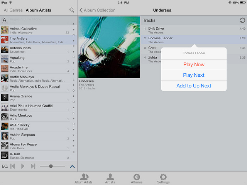This screenshot has width=247, height=185.
Task: Start playback with the play button
Action: (23, 166)
